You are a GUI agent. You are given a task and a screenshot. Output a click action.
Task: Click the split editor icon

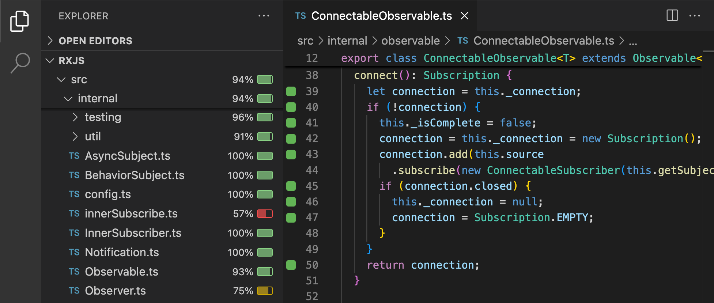click(x=672, y=15)
